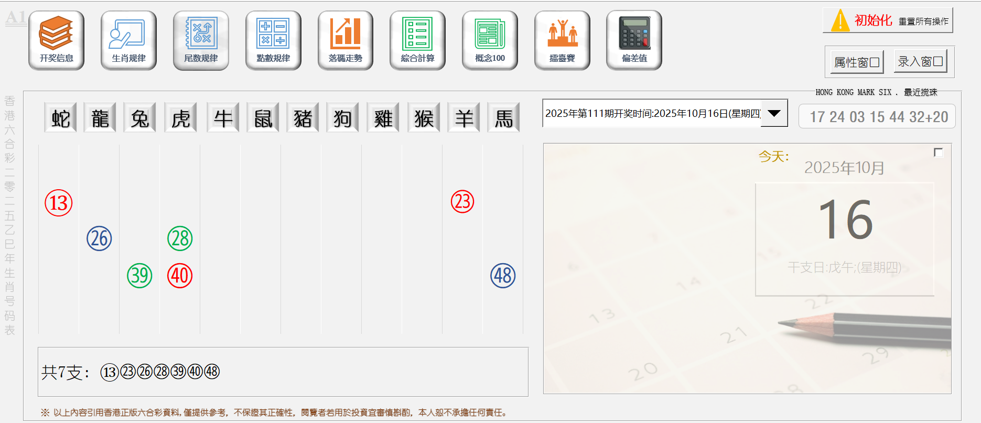This screenshot has width=981, height=423.
Task: Select the 馬 zodiac tab
Action: click(x=504, y=118)
